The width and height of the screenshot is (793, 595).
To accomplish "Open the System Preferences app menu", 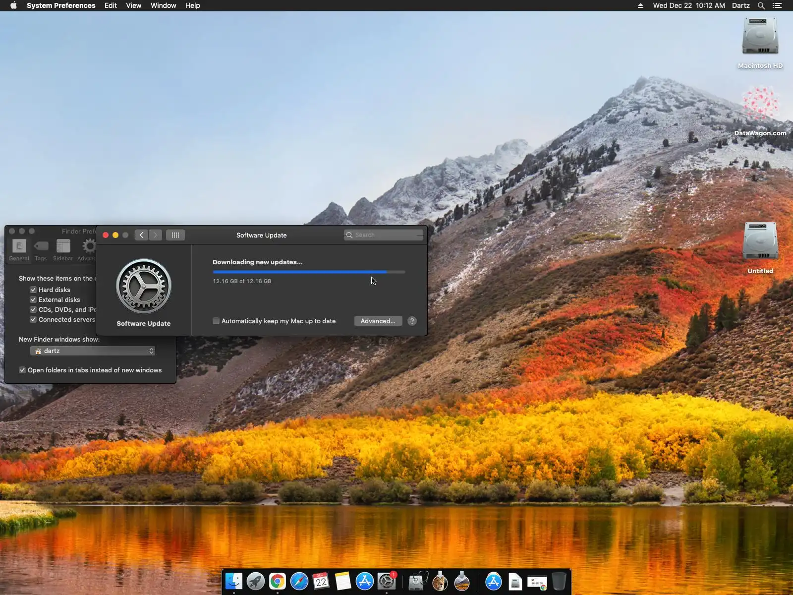I will pos(61,5).
